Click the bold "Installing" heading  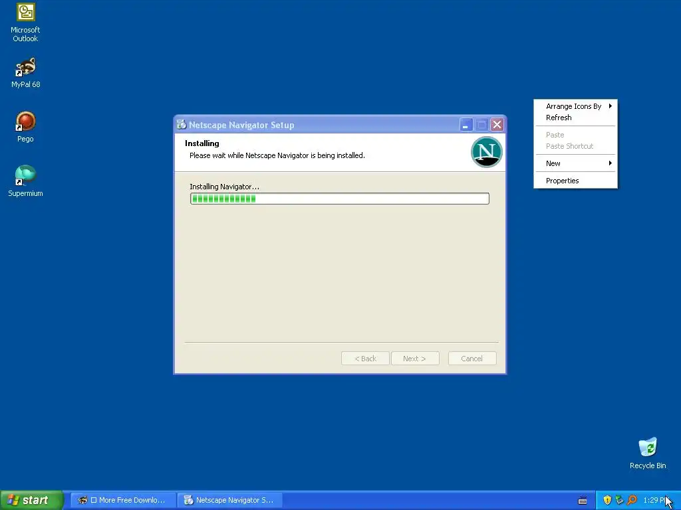click(x=202, y=143)
